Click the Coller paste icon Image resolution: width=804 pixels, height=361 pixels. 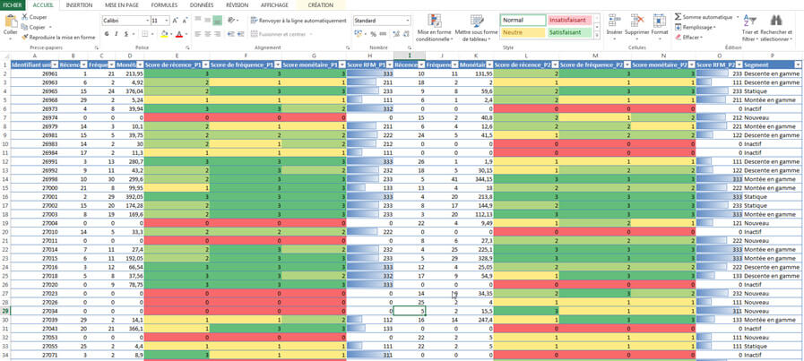pos(10,21)
